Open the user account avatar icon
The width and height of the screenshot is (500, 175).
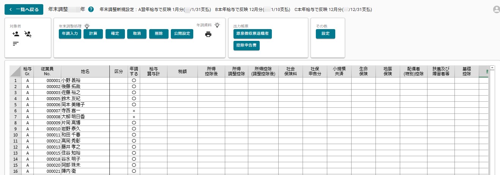click(x=496, y=10)
